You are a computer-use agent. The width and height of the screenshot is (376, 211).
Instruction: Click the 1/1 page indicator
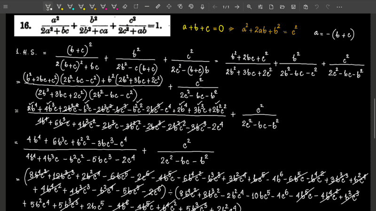pyautogui.click(x=226, y=7)
